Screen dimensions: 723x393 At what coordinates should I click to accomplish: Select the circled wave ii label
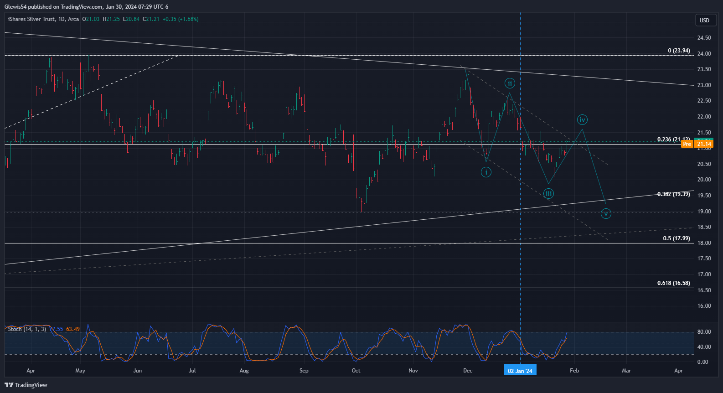pos(510,83)
